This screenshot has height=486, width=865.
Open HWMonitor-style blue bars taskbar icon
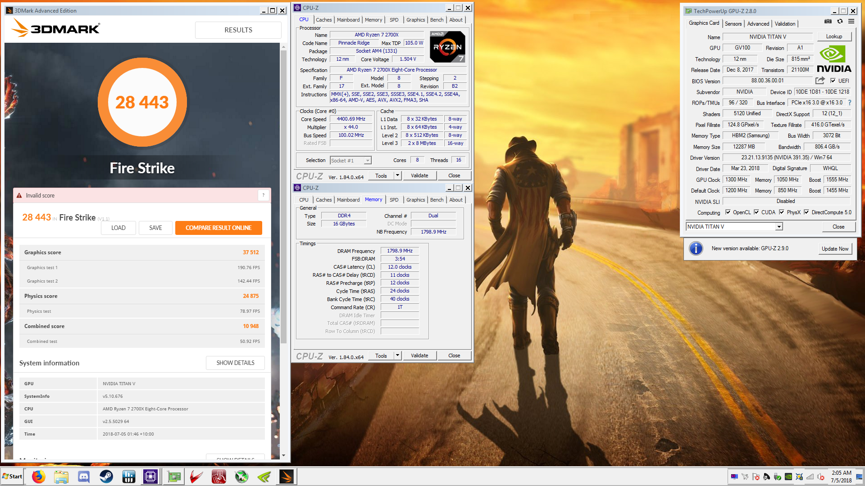point(129,477)
